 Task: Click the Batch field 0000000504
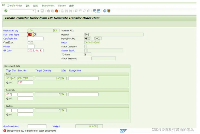click(92, 43)
